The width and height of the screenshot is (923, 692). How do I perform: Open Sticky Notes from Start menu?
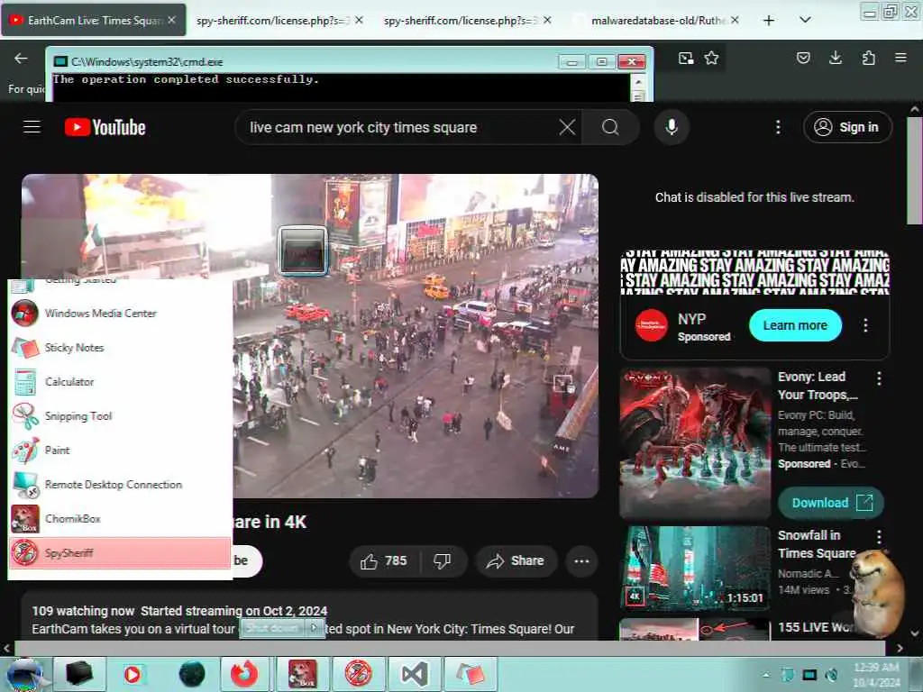click(120, 347)
